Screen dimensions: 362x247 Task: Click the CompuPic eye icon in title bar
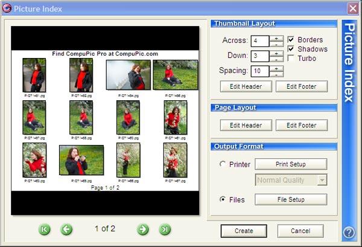tap(7, 8)
